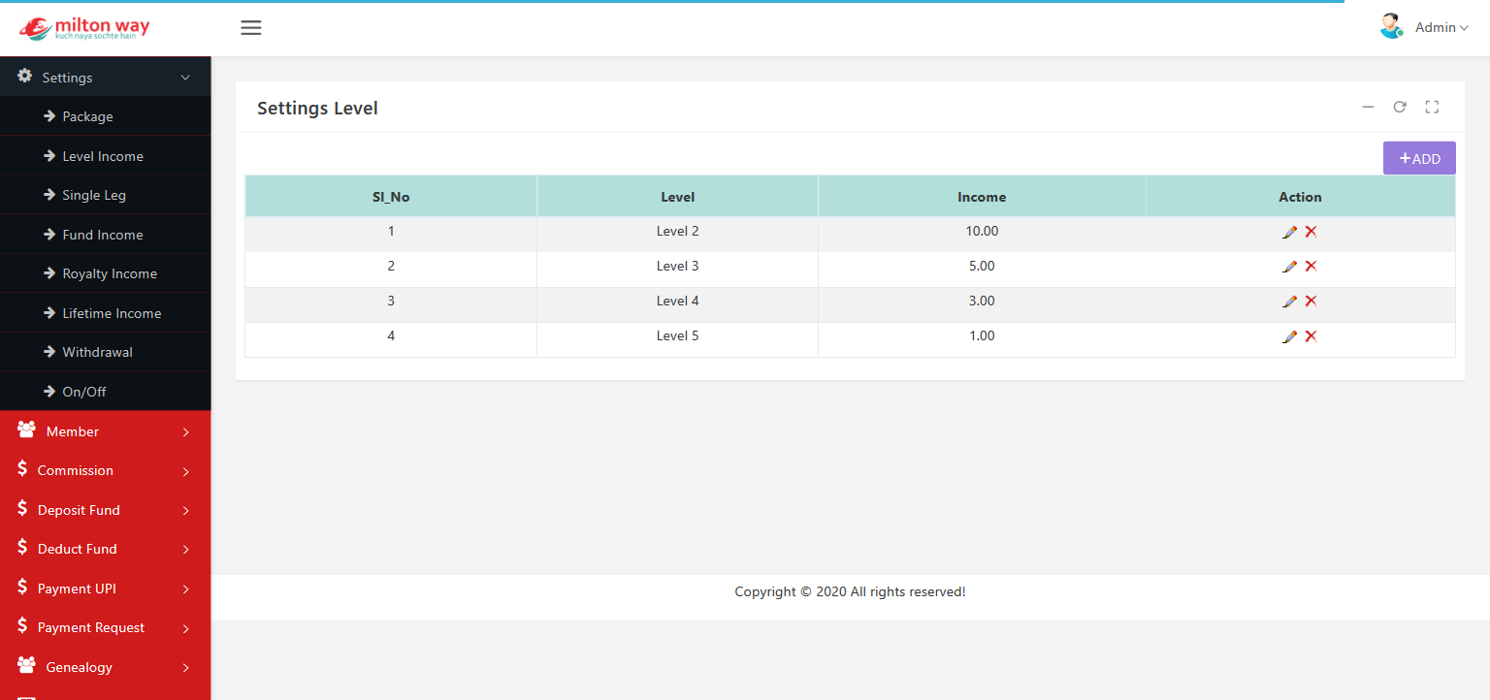Image resolution: width=1490 pixels, height=700 pixels.
Task: Expand the Payment Request chevron
Action: 185,628
